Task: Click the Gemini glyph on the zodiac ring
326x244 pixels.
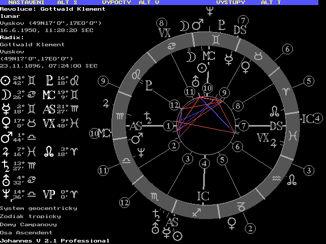Action: point(217,39)
